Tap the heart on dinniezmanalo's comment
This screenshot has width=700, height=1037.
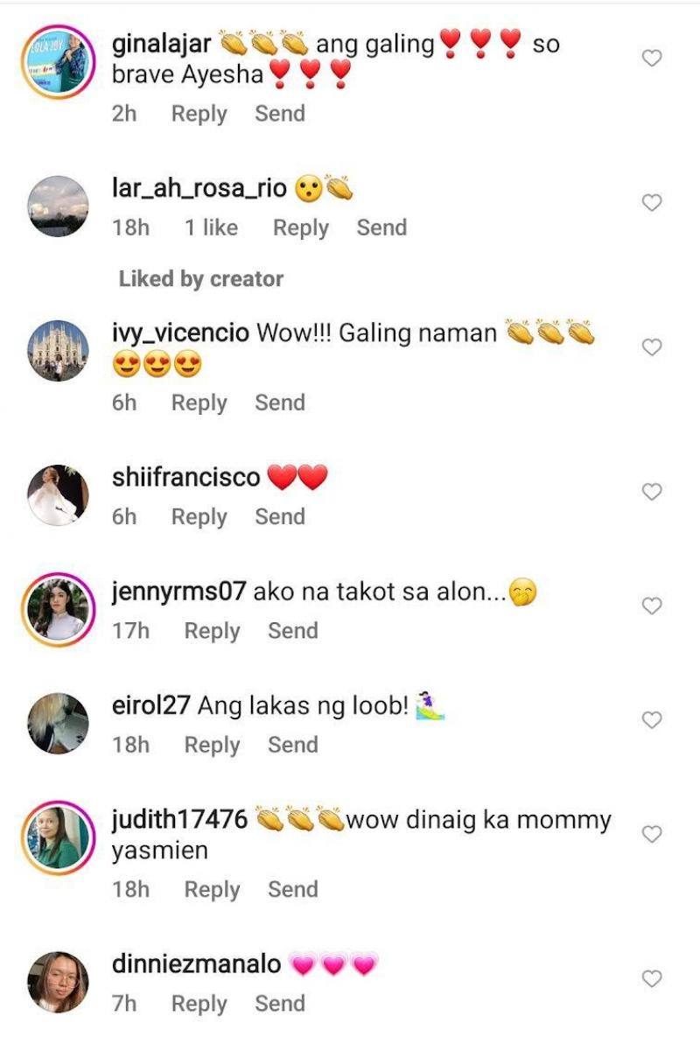coord(652,978)
